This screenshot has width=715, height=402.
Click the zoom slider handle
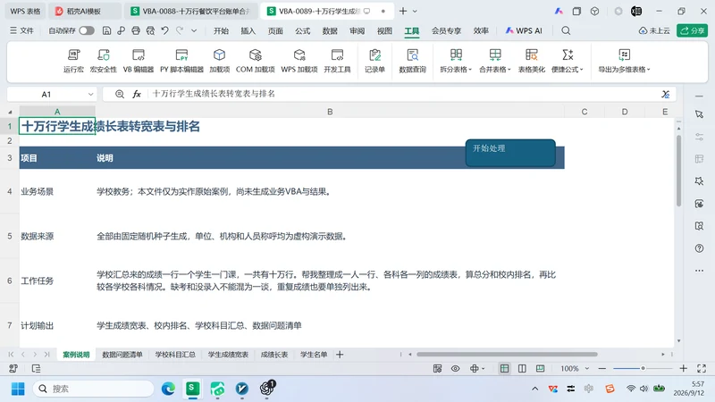click(643, 368)
